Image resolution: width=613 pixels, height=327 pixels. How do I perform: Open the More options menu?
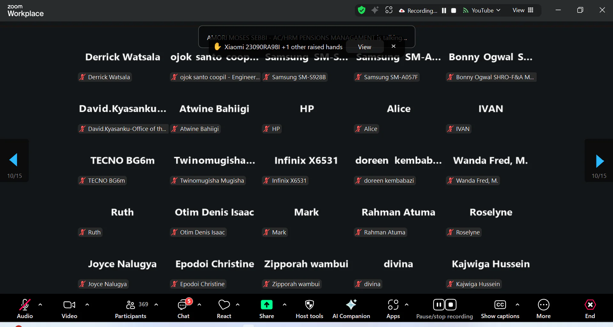tap(543, 308)
